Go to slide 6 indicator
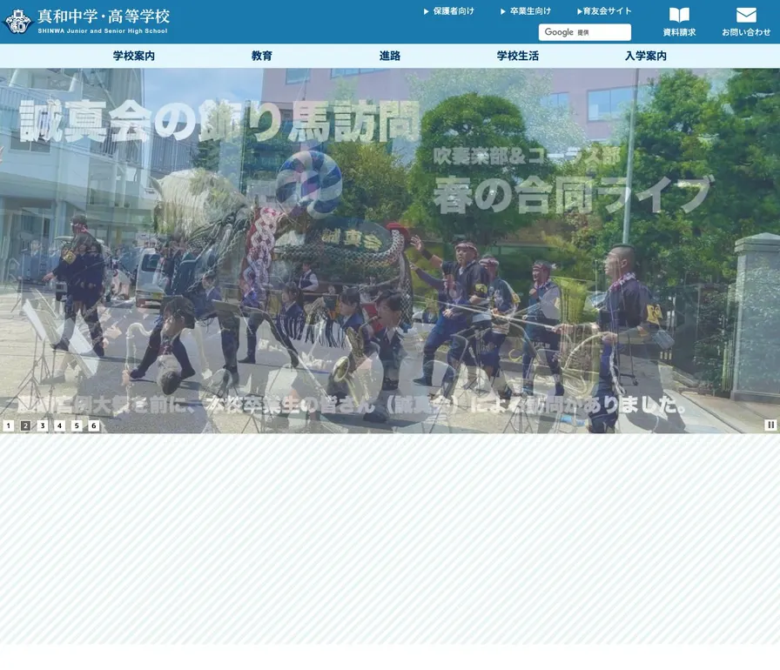780x670 pixels. [93, 425]
